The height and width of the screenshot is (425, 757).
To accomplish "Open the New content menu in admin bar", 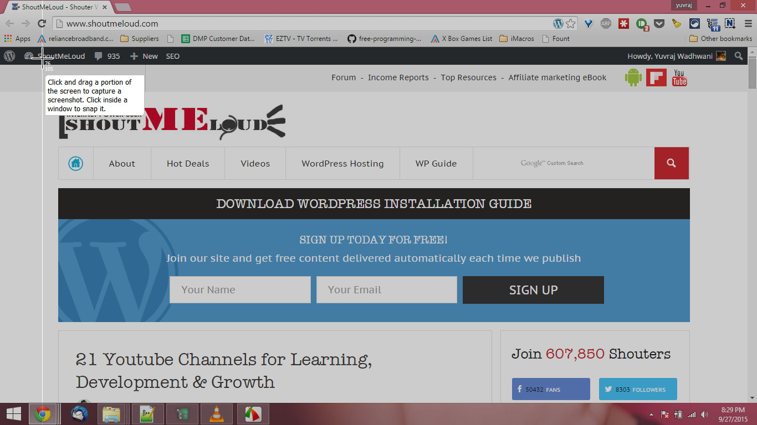I will click(x=144, y=56).
